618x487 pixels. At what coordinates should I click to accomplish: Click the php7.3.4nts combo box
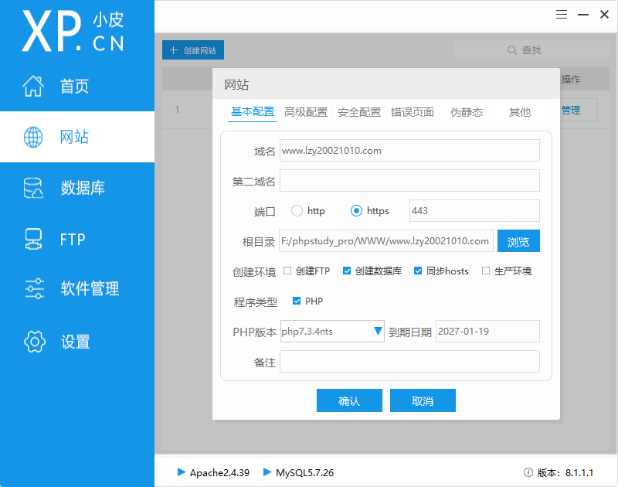332,332
